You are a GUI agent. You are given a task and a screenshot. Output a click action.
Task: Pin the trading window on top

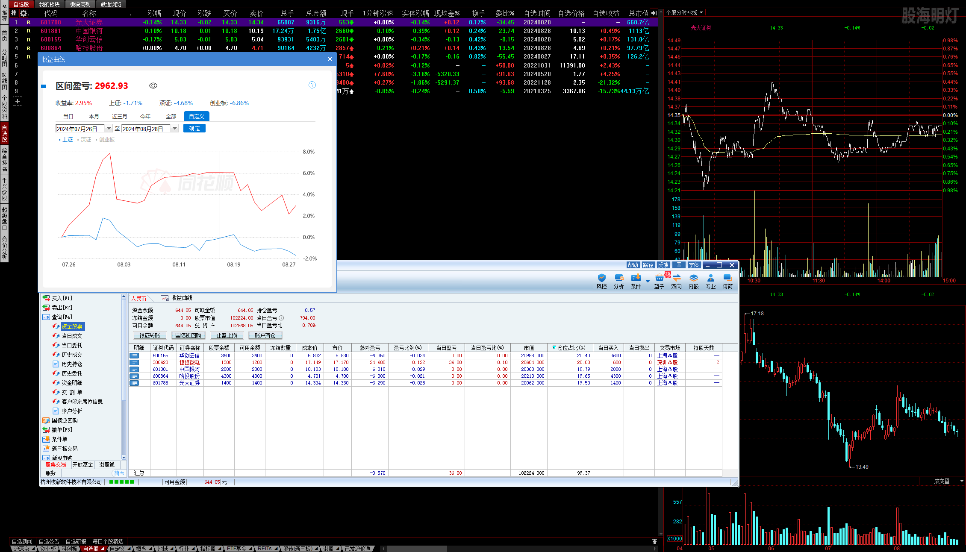pos(679,265)
